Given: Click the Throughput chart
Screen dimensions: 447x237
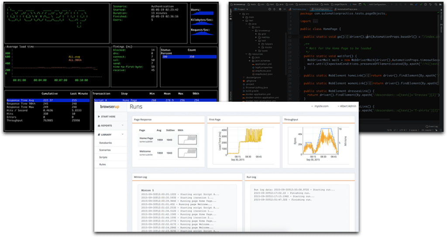Looking at the screenshot, I should pos(318,145).
